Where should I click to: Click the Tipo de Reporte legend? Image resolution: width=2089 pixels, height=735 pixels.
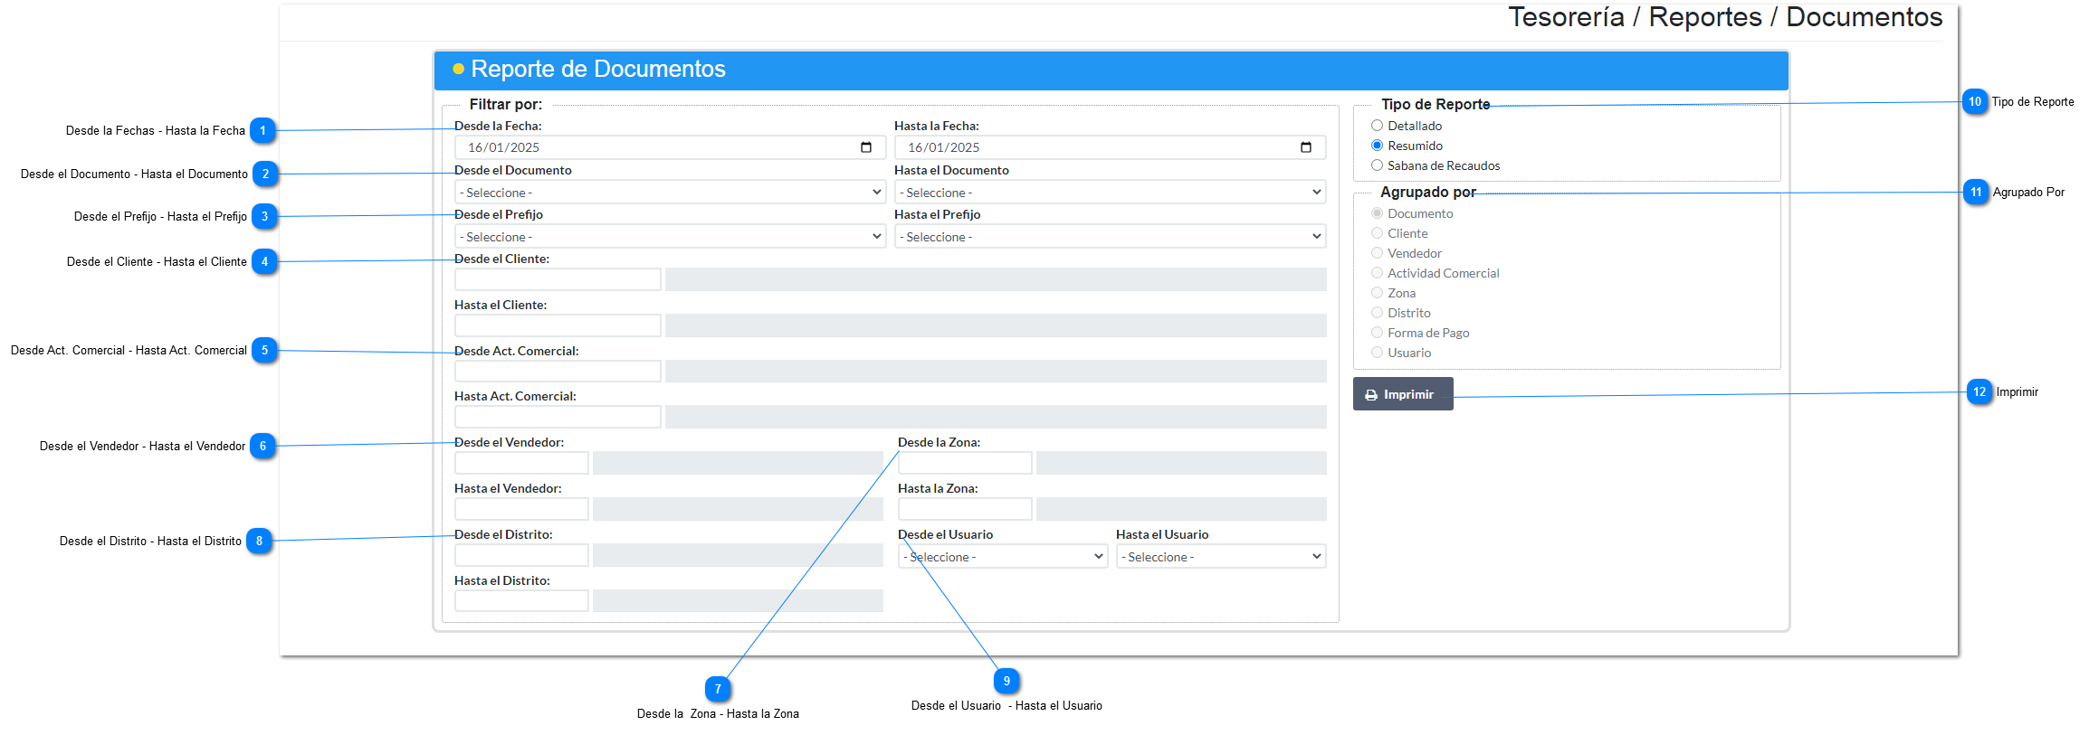pyautogui.click(x=1436, y=104)
